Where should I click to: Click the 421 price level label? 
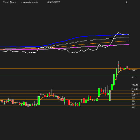(x=134, y=107)
